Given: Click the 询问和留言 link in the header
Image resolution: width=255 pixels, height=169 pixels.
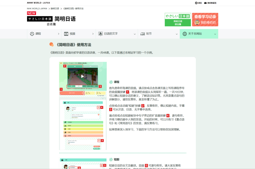Looking at the screenshot, I should pos(212,3).
